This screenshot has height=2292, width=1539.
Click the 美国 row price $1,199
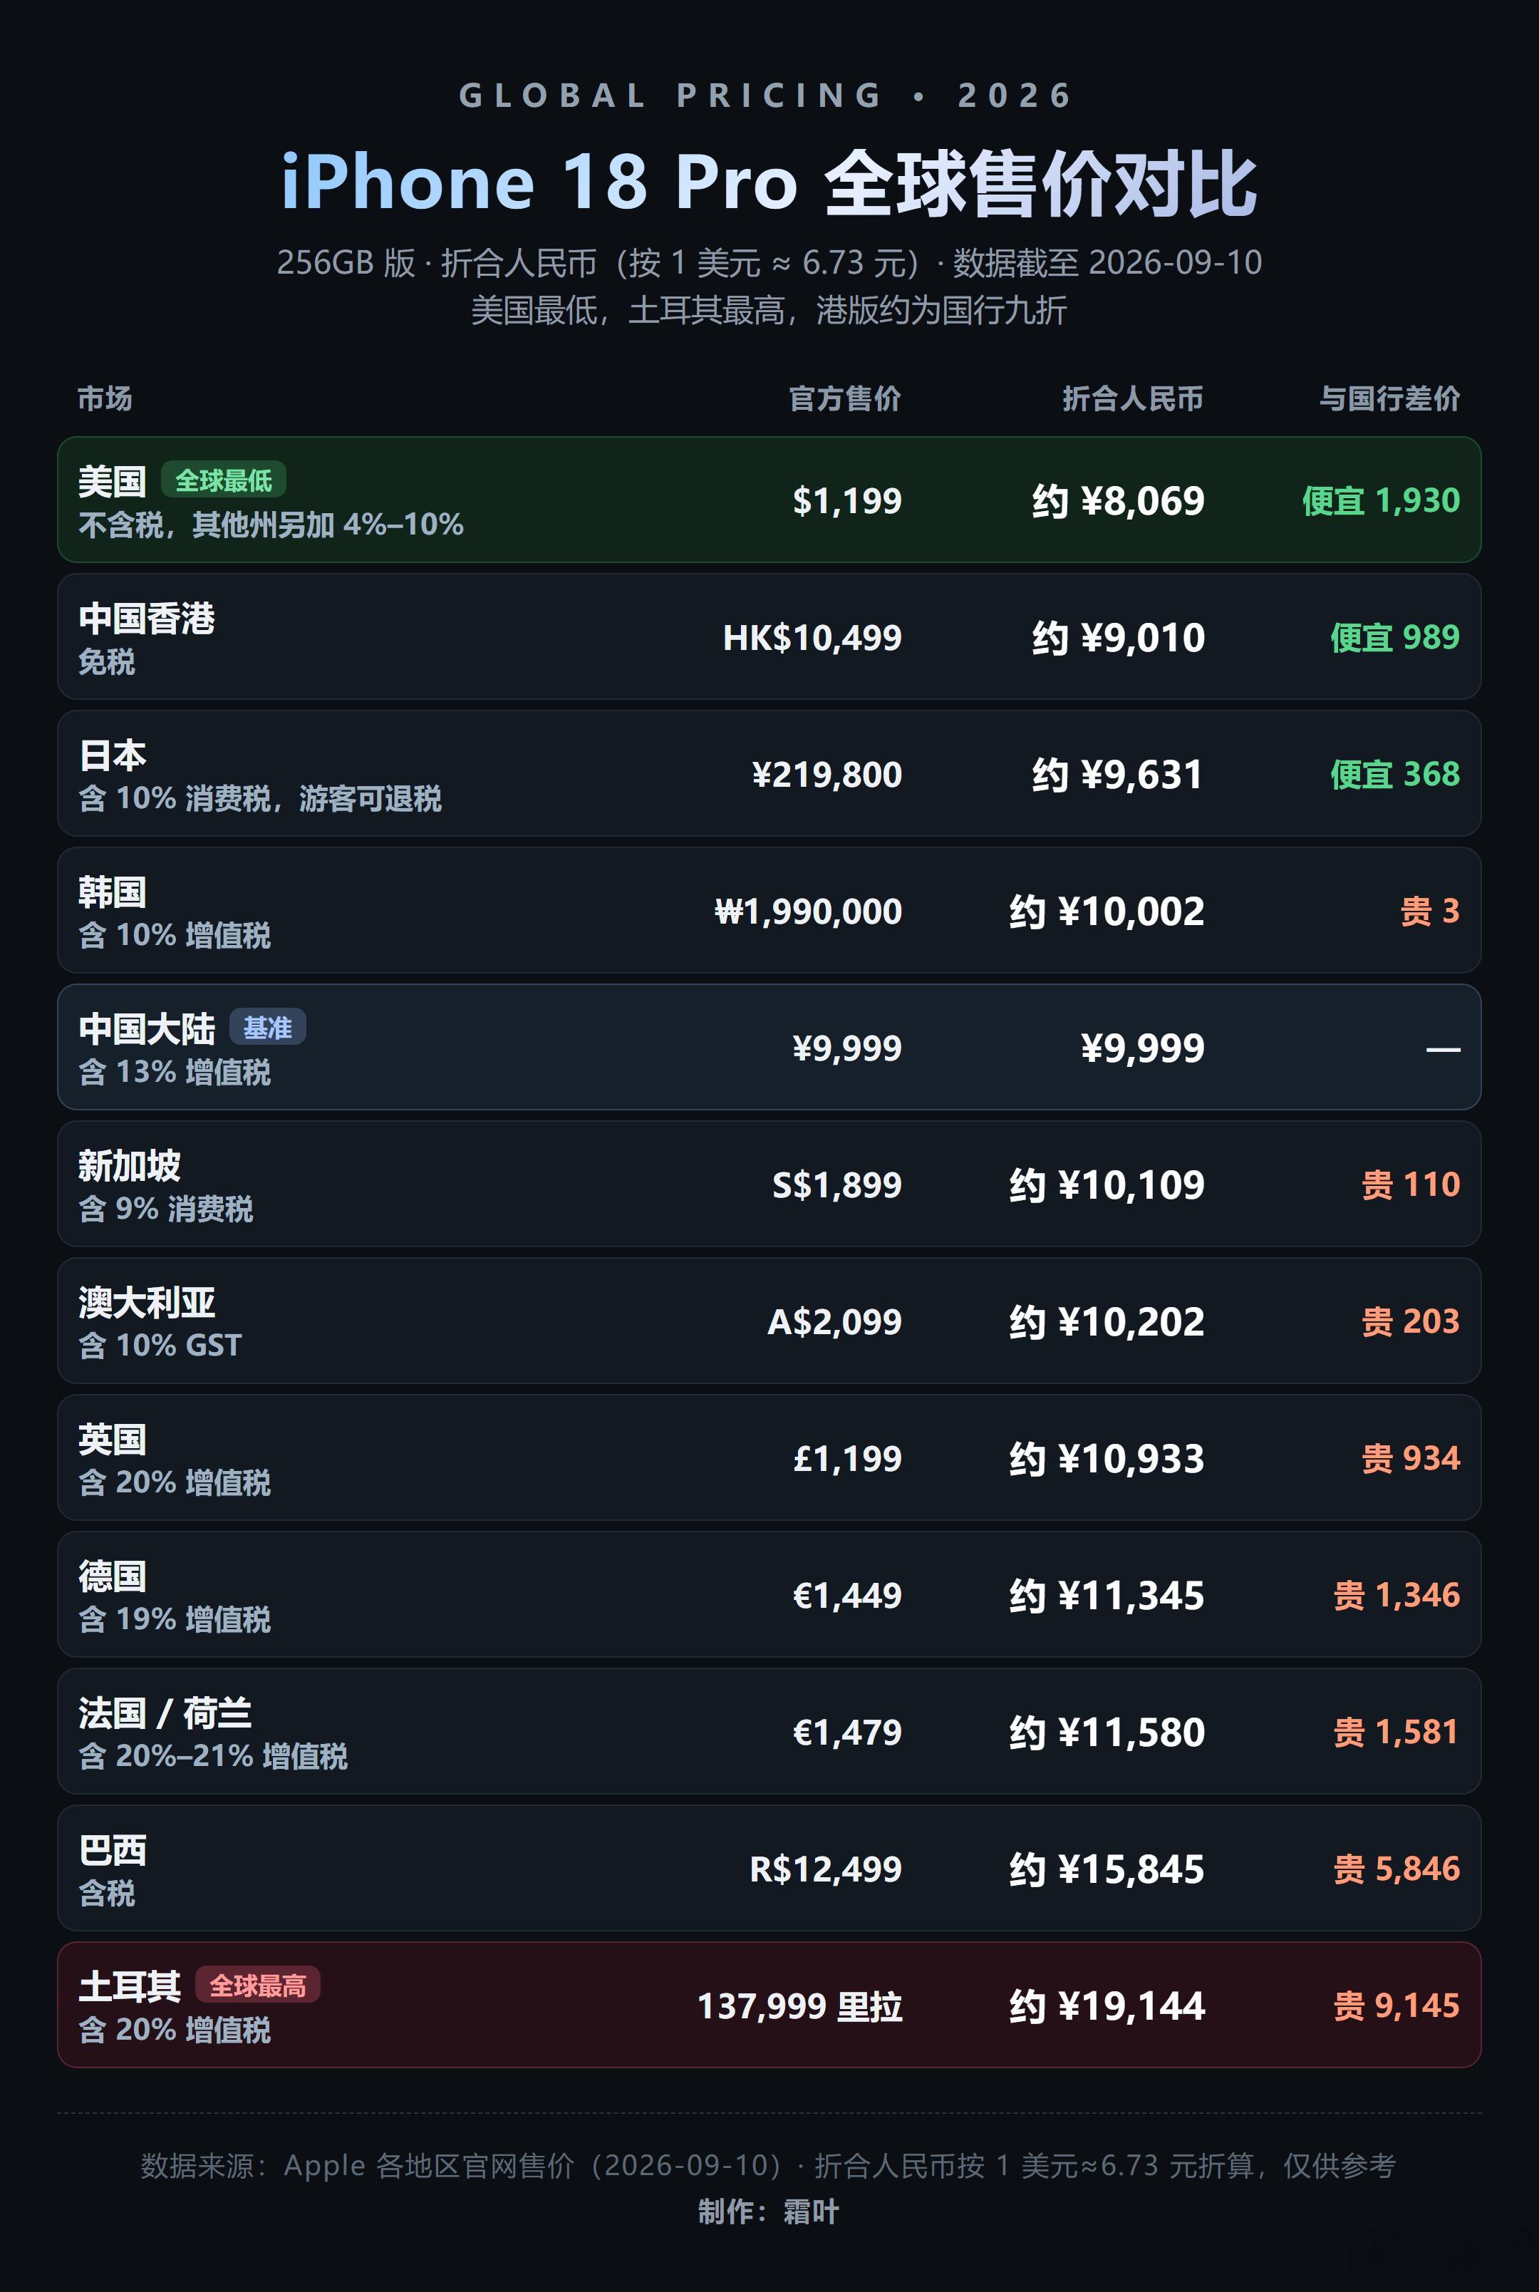[847, 500]
